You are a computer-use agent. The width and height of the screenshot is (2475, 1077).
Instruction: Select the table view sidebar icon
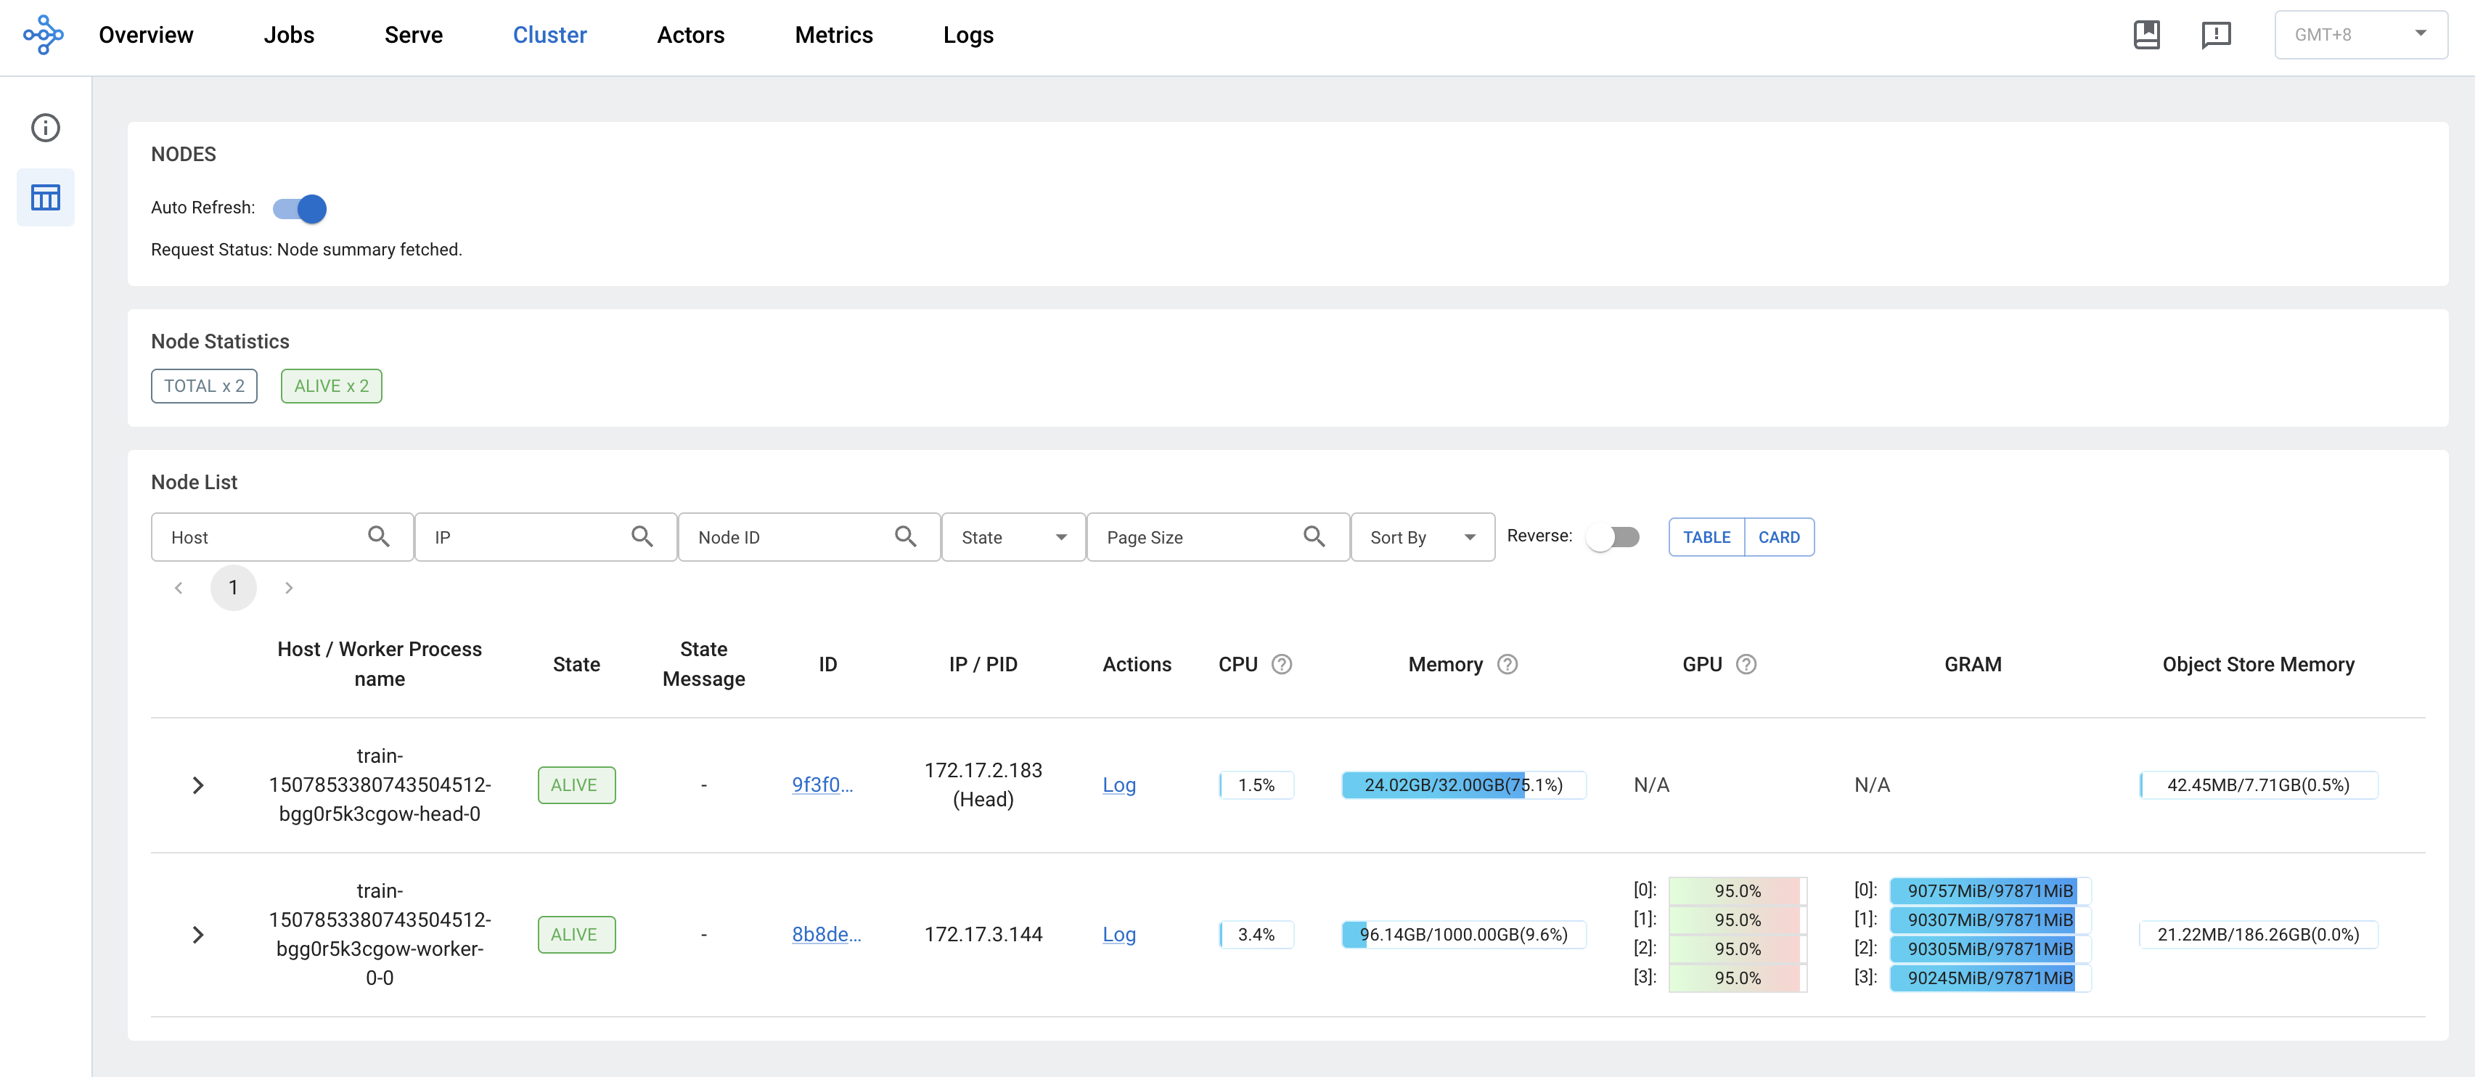point(45,198)
